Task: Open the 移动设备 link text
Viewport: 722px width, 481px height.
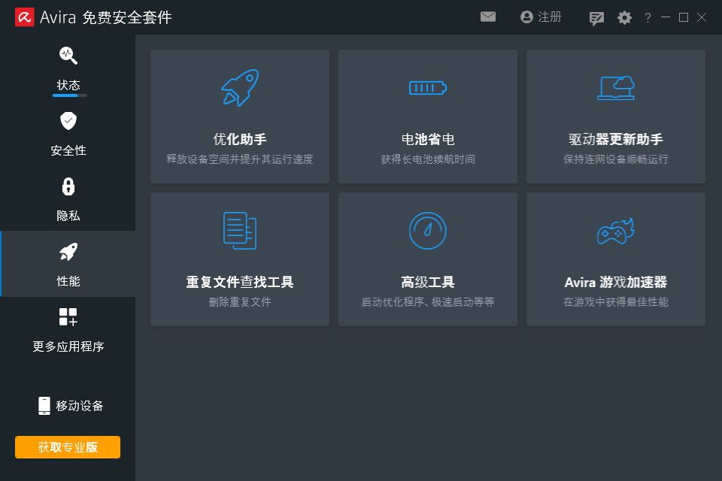Action: point(80,406)
